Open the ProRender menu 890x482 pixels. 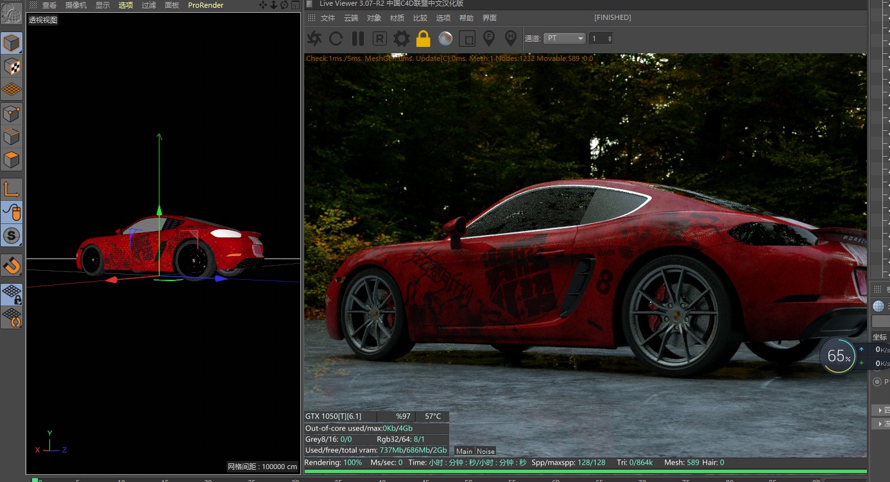[205, 5]
